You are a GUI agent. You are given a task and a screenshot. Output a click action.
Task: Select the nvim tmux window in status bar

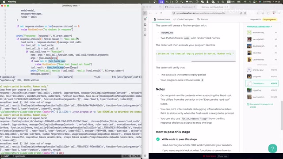pyautogui.click(x=5, y=156)
